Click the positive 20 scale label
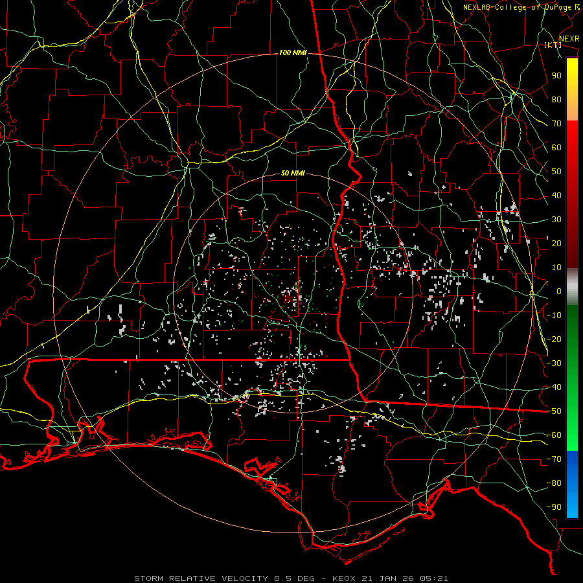This screenshot has width=583, height=583. 556,243
